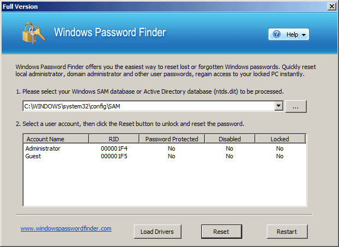The image size is (339, 247).
Task: Expand the SAM database path dropdown arrow
Action: [x=279, y=106]
